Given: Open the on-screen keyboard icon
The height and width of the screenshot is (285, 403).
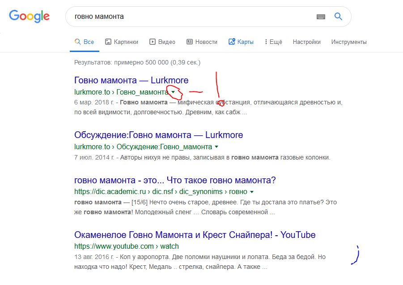Looking at the screenshot, I should pos(321,17).
